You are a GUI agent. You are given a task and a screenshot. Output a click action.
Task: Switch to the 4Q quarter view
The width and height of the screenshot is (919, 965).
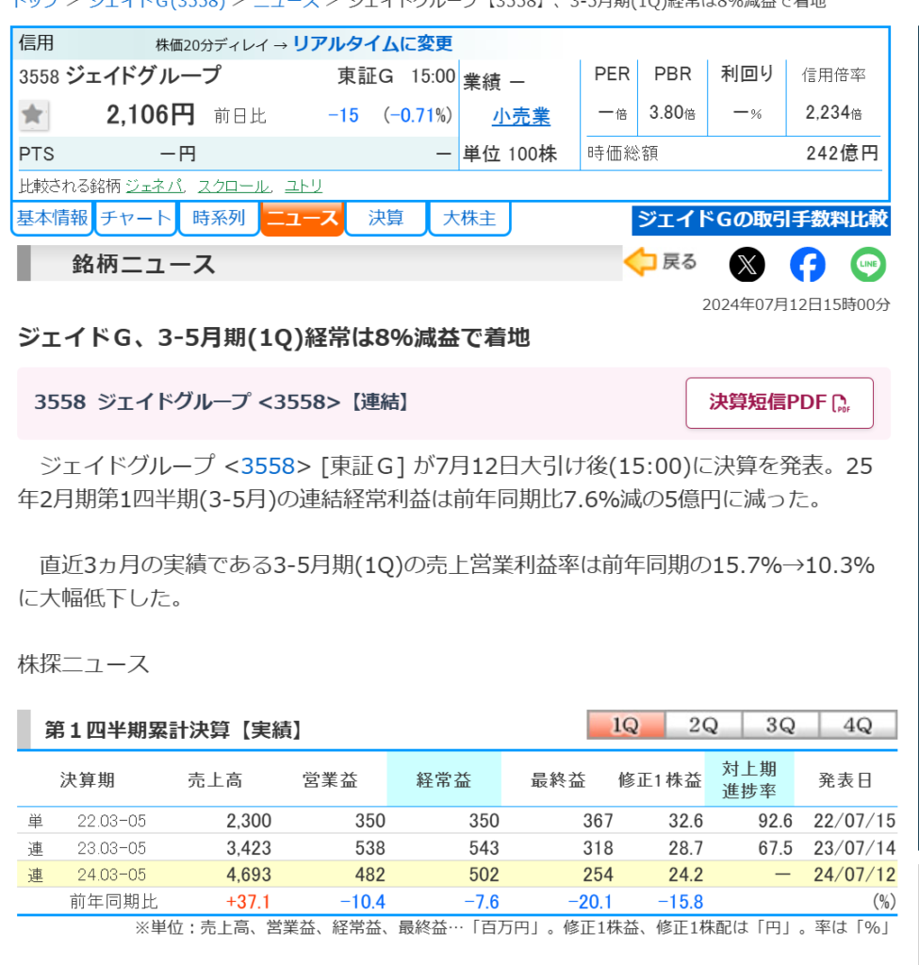coord(857,725)
